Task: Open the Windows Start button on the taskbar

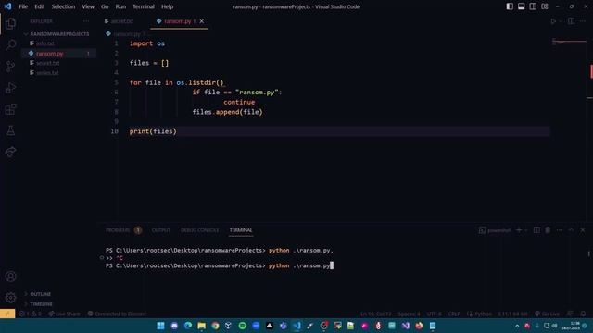Action: coord(160,326)
